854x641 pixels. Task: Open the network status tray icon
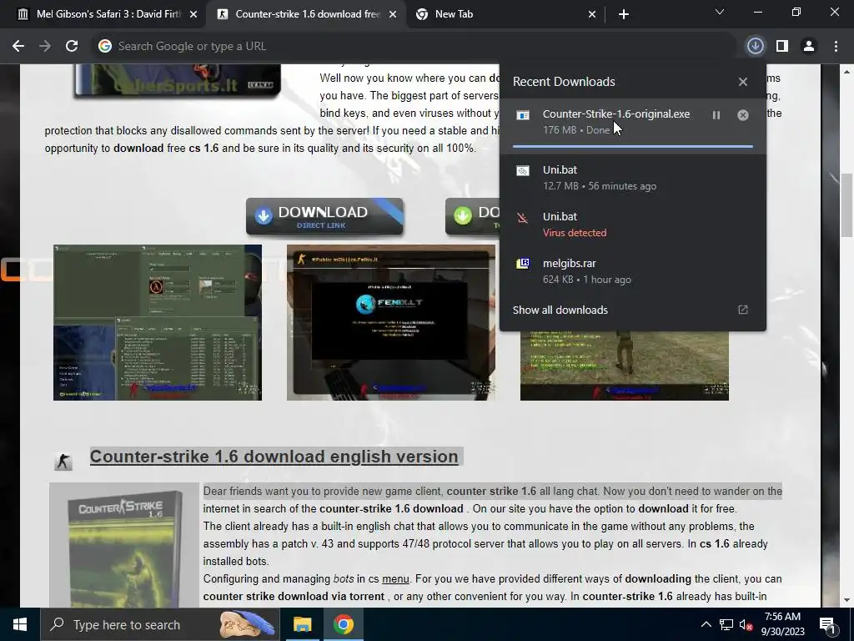[726, 624]
